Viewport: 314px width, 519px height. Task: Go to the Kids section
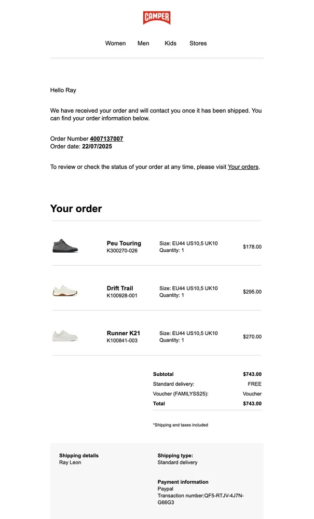click(x=170, y=44)
